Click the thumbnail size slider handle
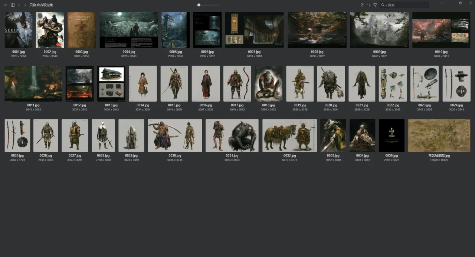475x257 pixels. (199, 5)
